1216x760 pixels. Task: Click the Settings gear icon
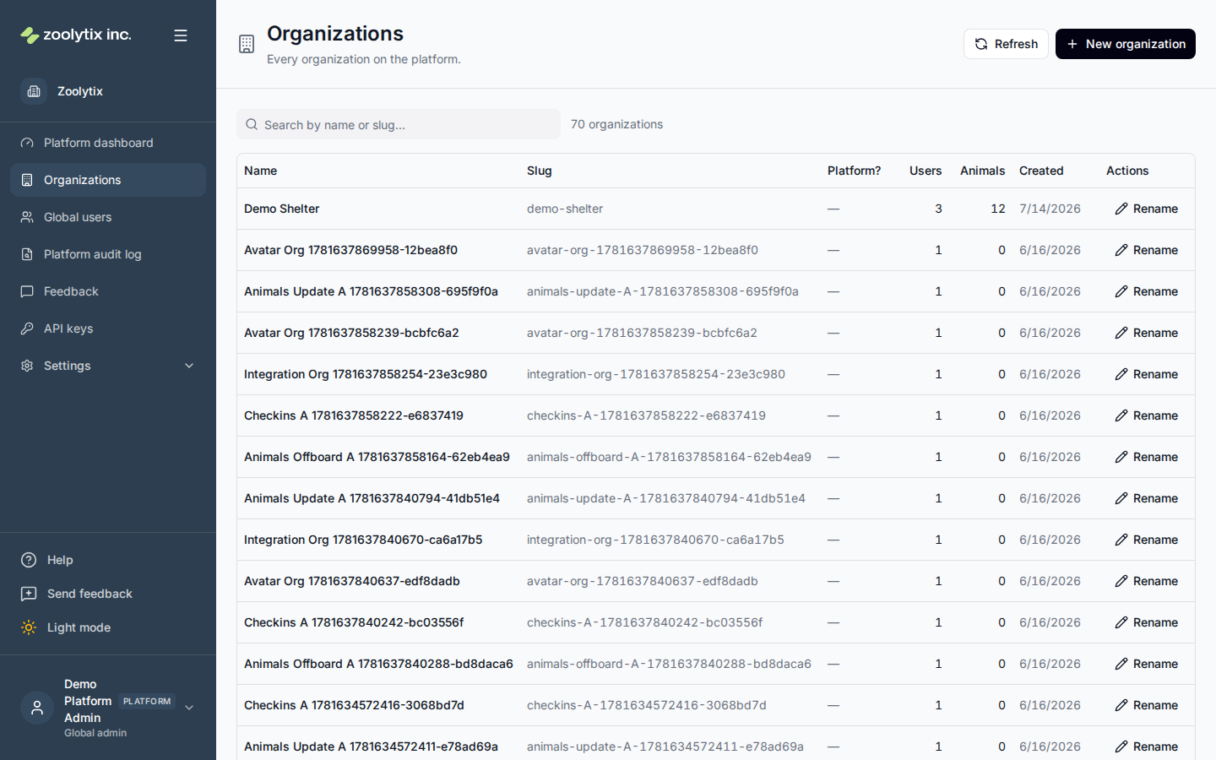tap(27, 366)
